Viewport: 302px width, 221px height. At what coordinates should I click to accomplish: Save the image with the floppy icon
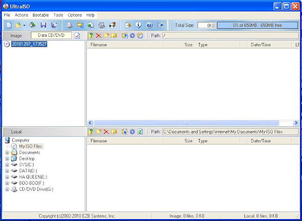pyautogui.click(x=43, y=25)
